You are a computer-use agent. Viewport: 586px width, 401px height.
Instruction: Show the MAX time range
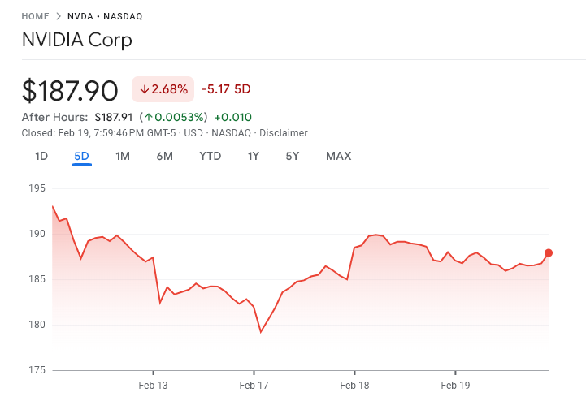coord(338,156)
